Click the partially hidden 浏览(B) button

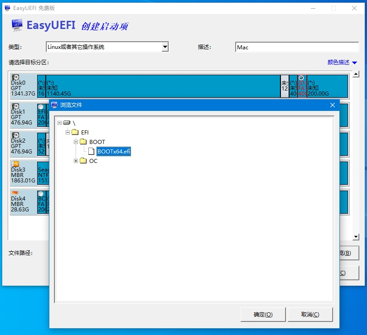349,253
